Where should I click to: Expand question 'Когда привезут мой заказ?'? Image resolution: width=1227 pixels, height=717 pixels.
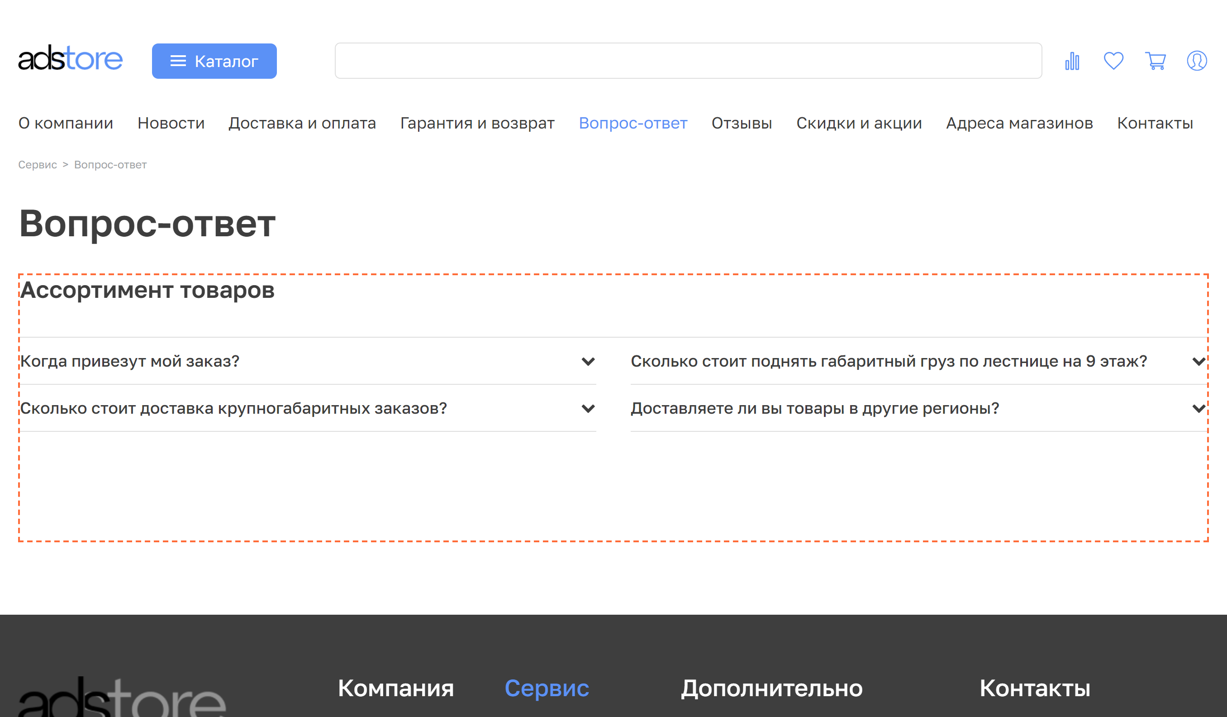tap(129, 360)
